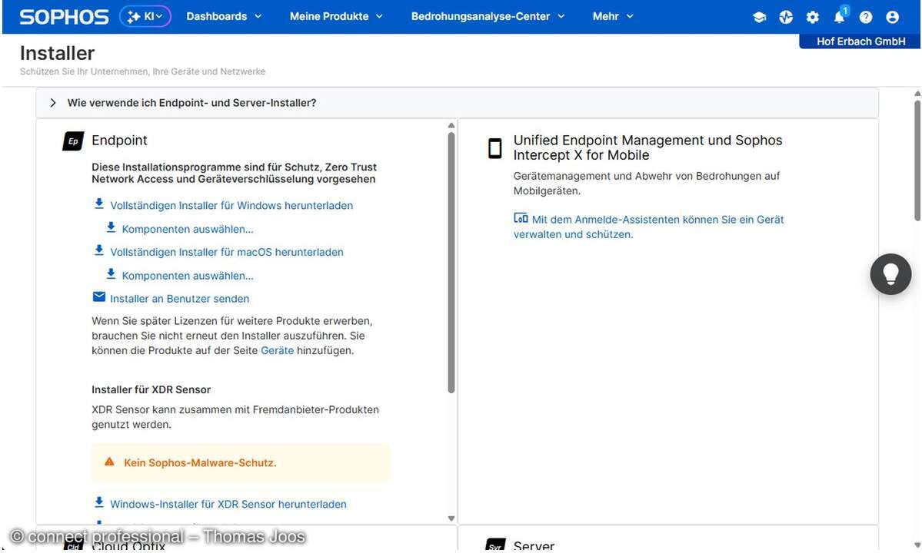Click the Endpoint panel scrollbar thumb
Viewport: 922px width, 553px height.
451,263
